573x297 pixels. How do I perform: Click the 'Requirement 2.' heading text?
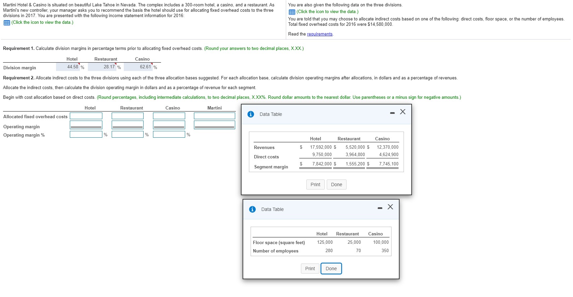19,78
